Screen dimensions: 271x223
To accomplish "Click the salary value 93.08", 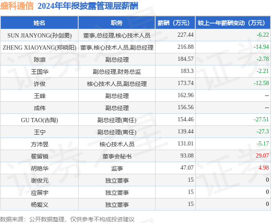I will [187, 155].
